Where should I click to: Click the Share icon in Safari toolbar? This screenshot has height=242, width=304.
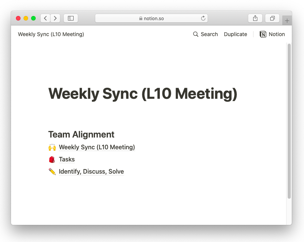click(255, 18)
